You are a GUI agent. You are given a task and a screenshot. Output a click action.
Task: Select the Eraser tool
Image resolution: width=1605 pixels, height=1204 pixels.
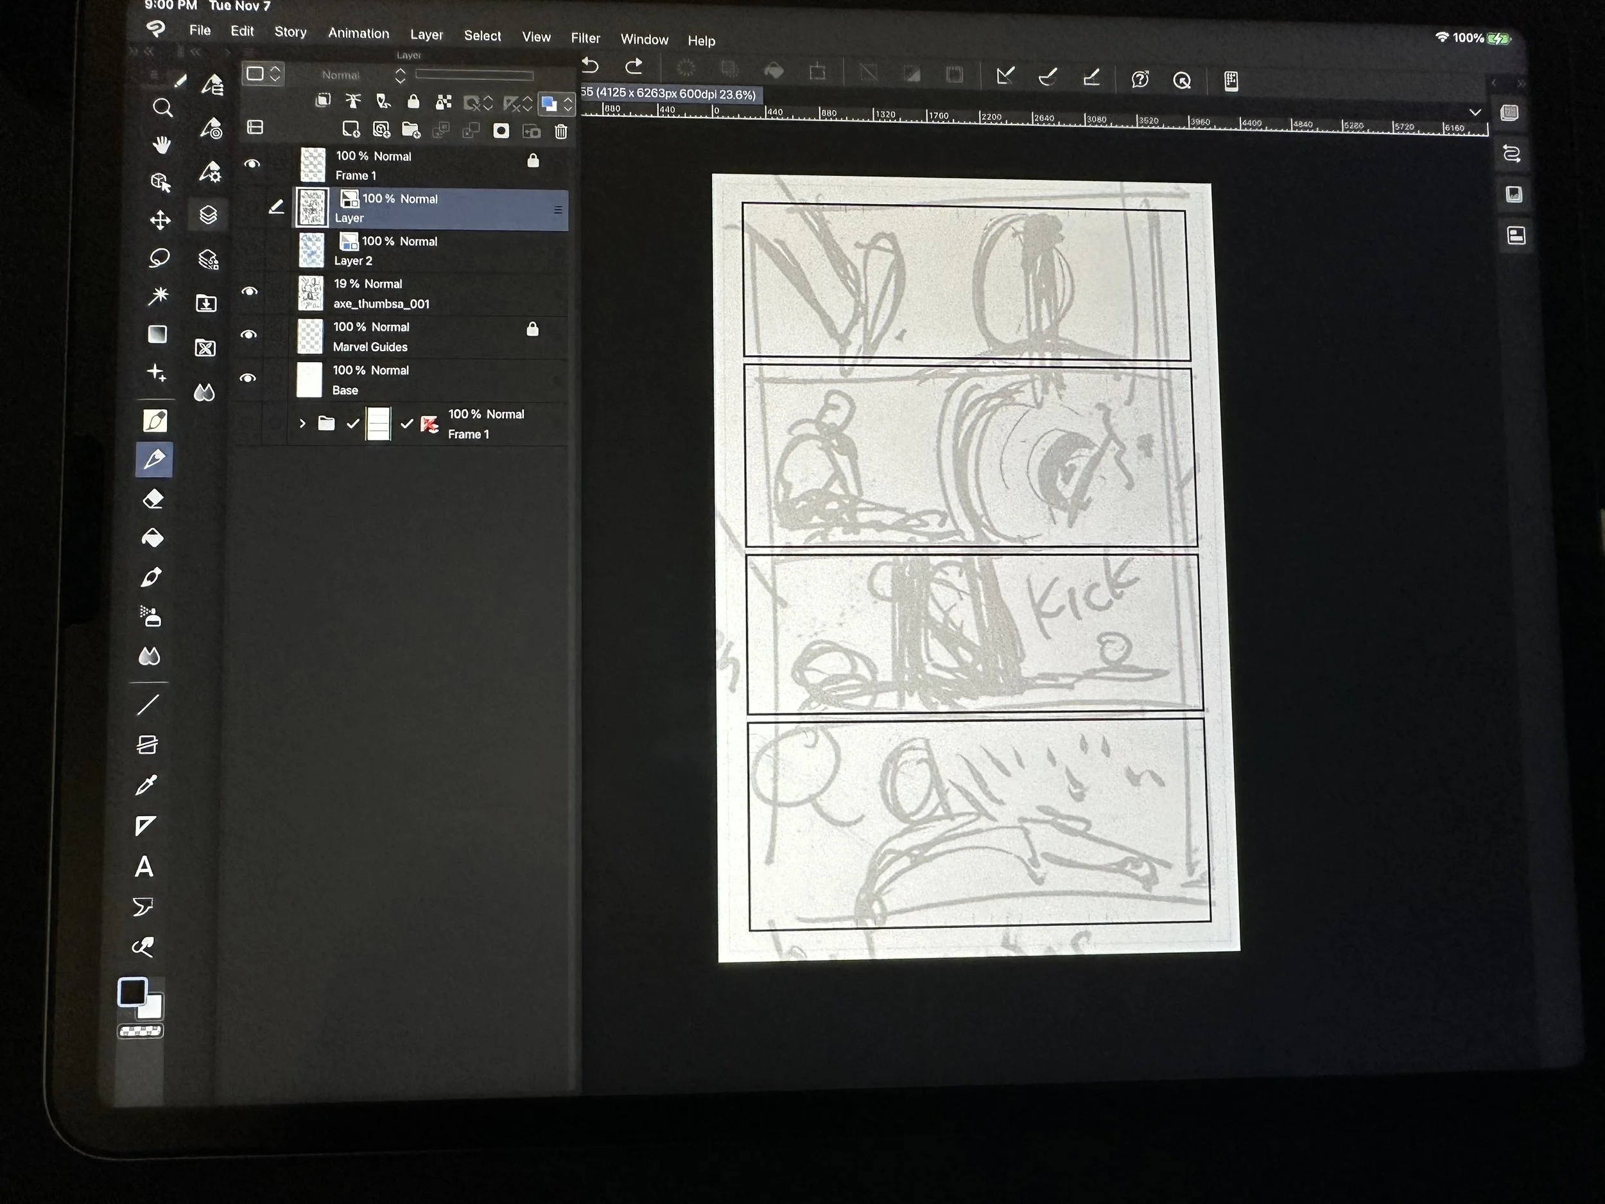click(153, 500)
